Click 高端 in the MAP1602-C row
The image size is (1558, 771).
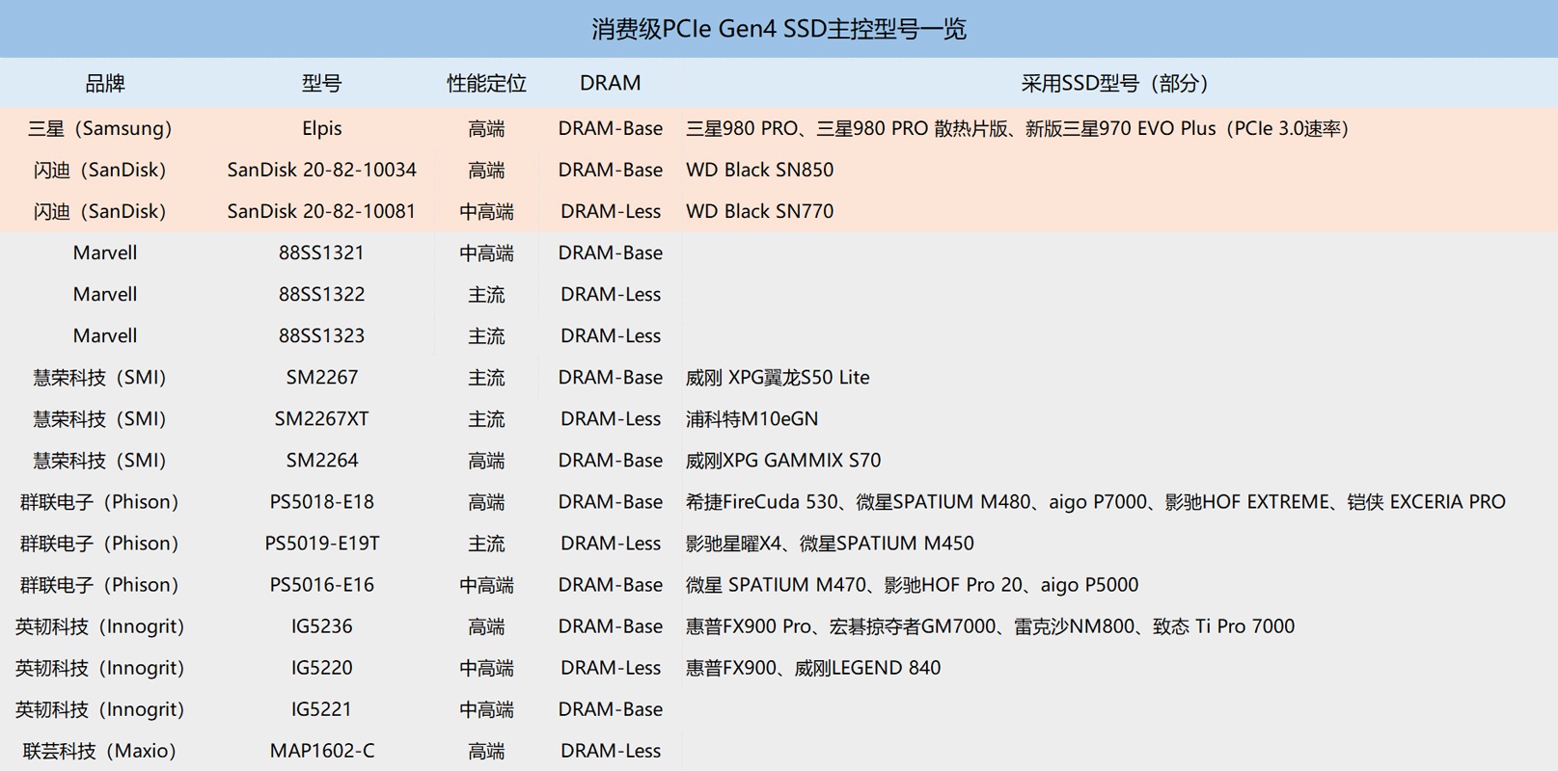[x=486, y=750]
